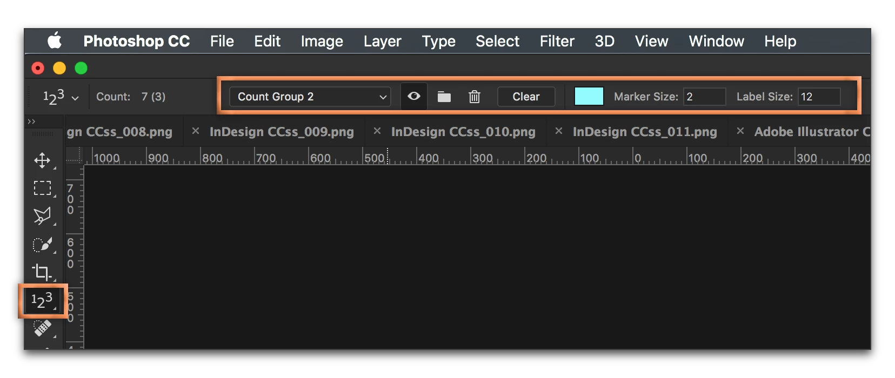
Task: Switch to InDesign CCss_010.png tab
Action: (x=463, y=132)
